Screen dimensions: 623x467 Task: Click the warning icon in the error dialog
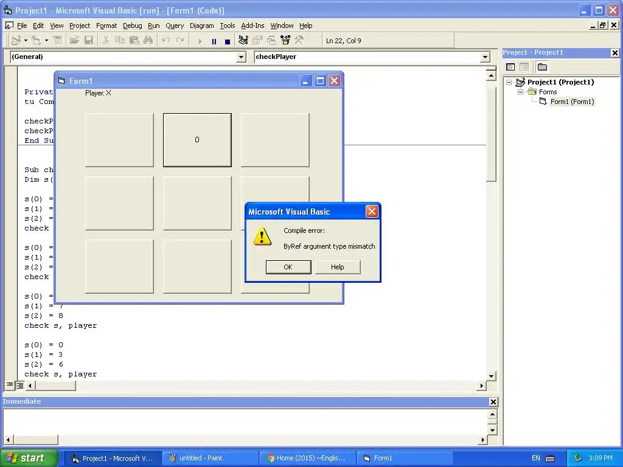tap(262, 237)
